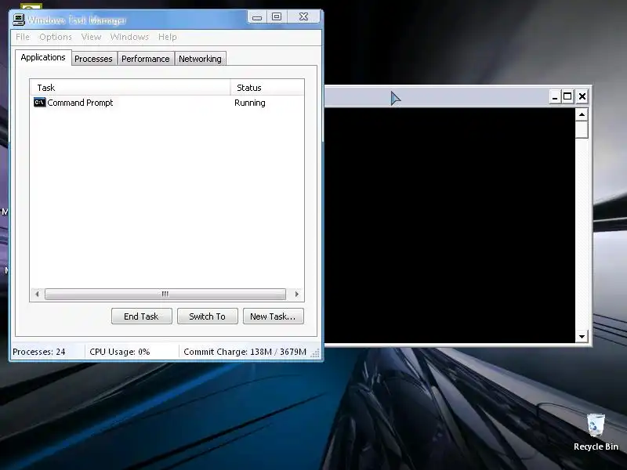The width and height of the screenshot is (627, 470).
Task: Select the Command Prompt task icon
Action: (39, 103)
